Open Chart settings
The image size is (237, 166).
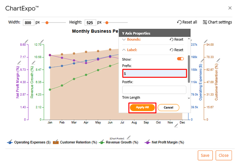[217, 22]
